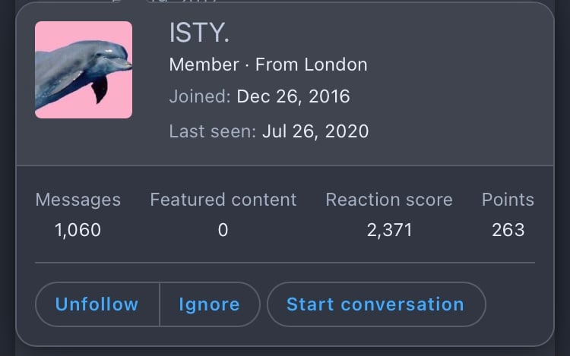Select the Joined label
This screenshot has width=570, height=356.
[x=200, y=96]
